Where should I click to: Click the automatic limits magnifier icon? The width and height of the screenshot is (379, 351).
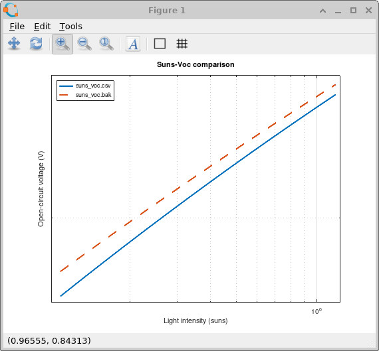click(x=106, y=44)
